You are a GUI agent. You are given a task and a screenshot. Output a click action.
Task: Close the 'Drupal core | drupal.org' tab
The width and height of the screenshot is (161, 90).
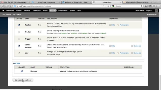pyautogui.click(x=60, y=2)
